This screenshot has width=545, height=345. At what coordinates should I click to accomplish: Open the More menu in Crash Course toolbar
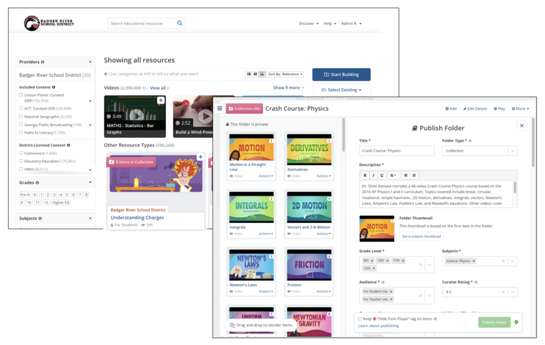[x=521, y=109]
